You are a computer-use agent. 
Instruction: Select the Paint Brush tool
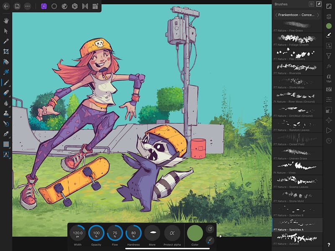(x=6, y=82)
